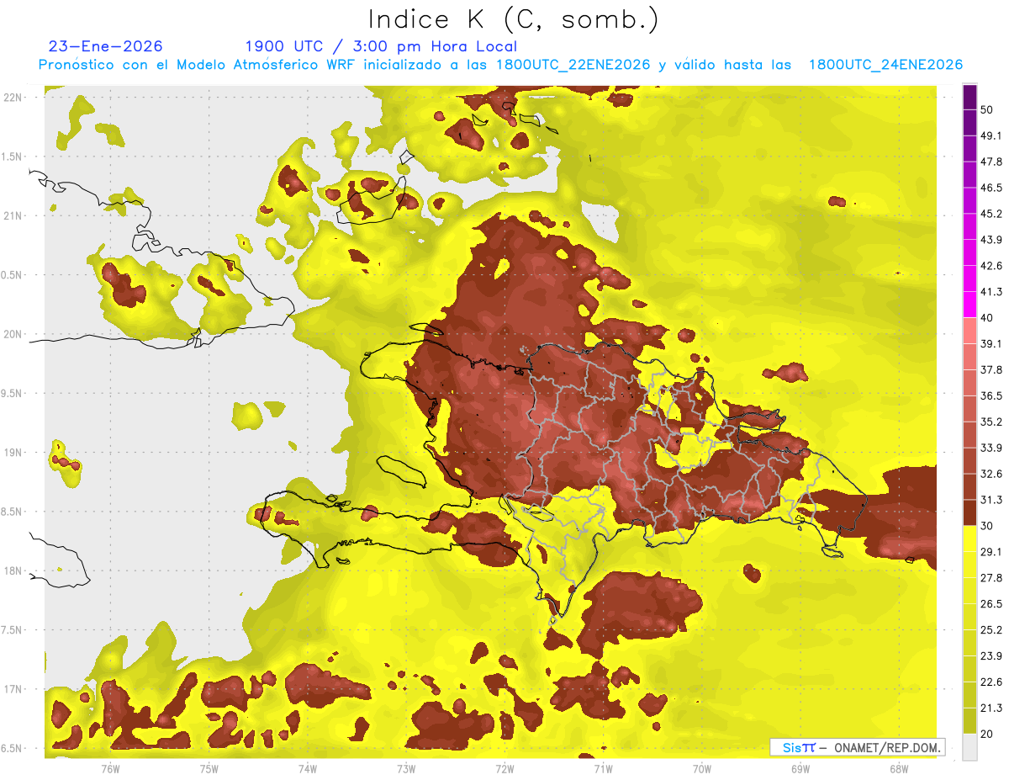
Task: Click legend value '26.5'
Action: point(991,604)
